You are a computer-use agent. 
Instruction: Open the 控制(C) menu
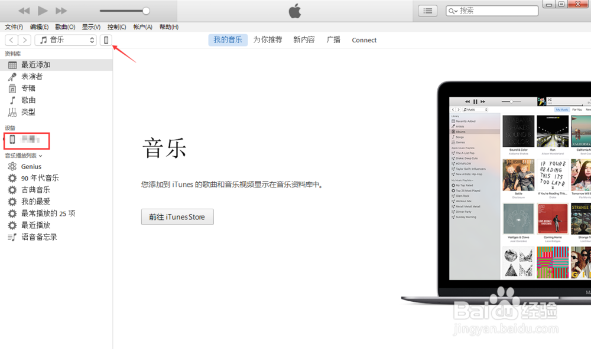[117, 27]
